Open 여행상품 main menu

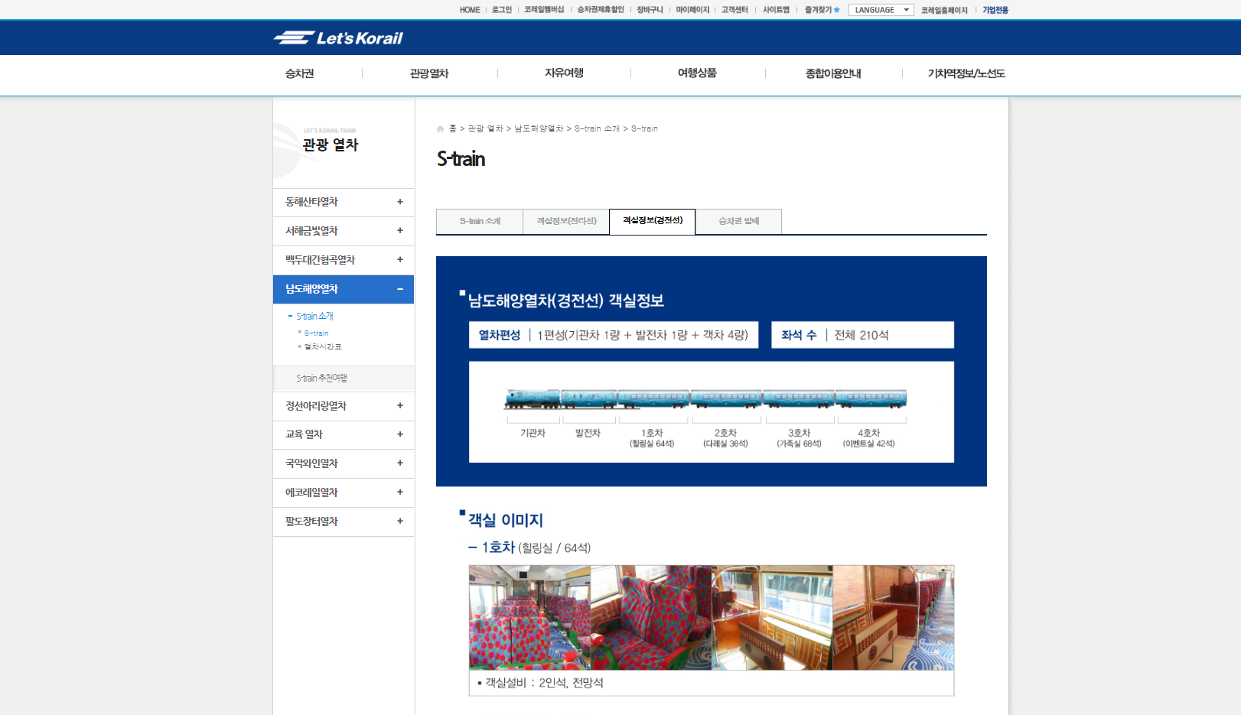pyautogui.click(x=697, y=73)
